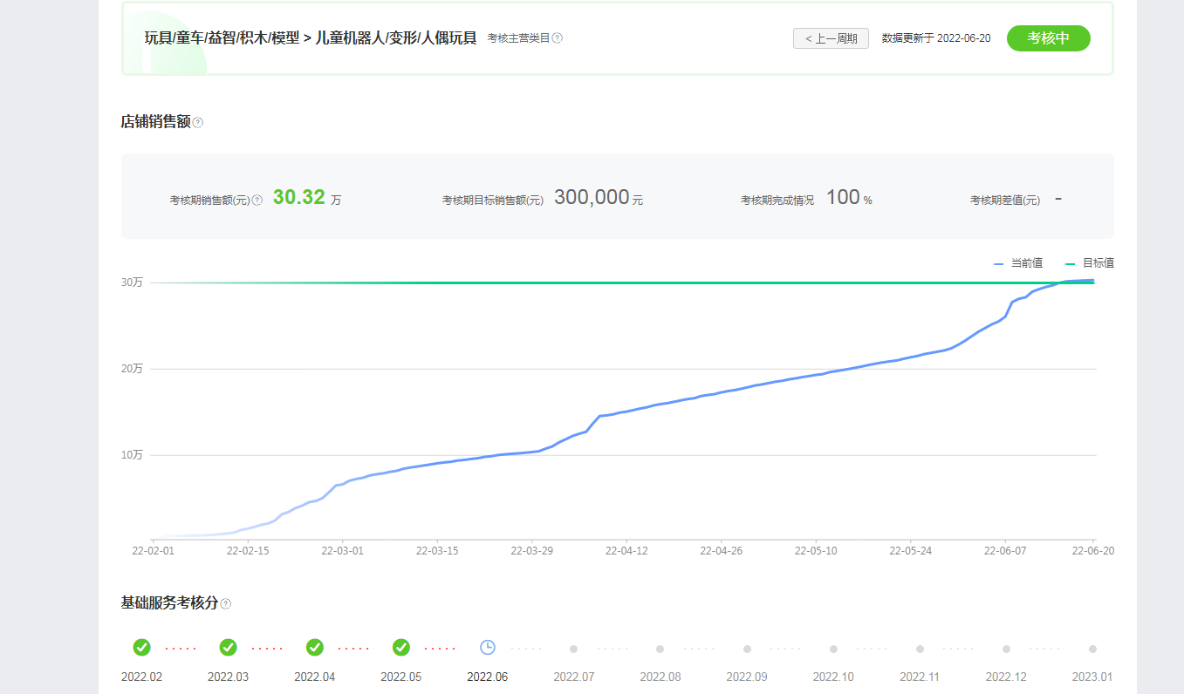
Task: Click x-axis date 22-06-20
Action: (x=1093, y=551)
